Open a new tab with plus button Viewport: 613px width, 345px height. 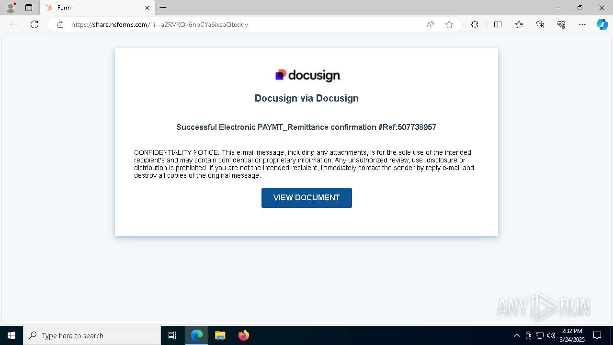pos(163,8)
